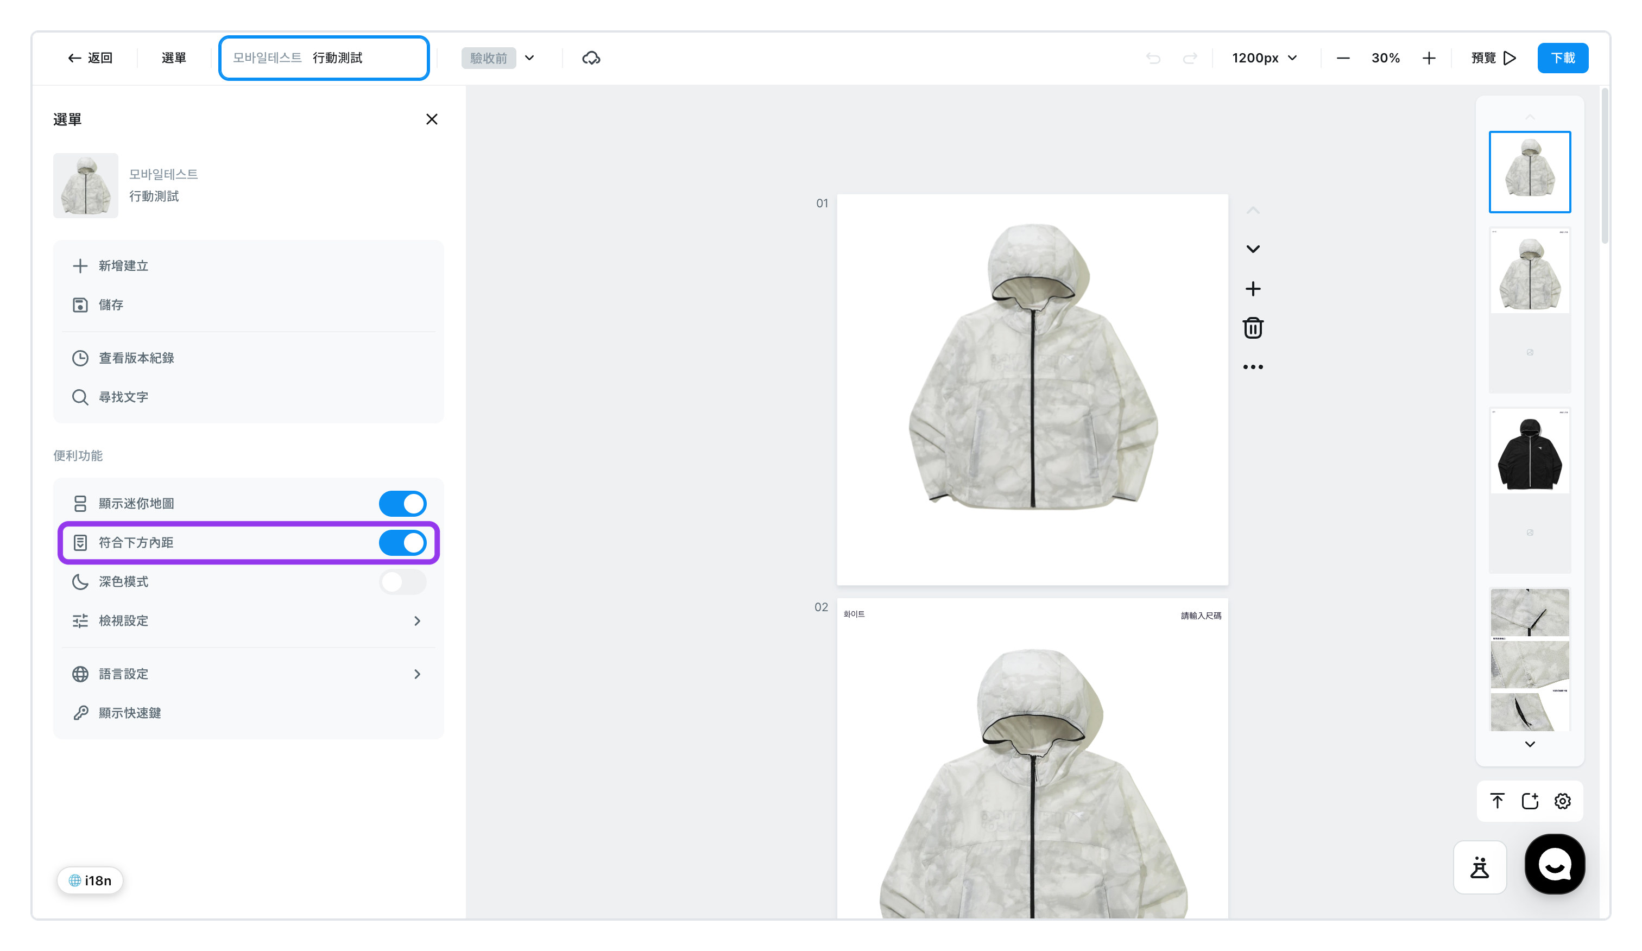Image resolution: width=1642 pixels, height=951 pixels.
Task: Toggle 顯示迷你地圖 switch off
Action: coord(403,504)
